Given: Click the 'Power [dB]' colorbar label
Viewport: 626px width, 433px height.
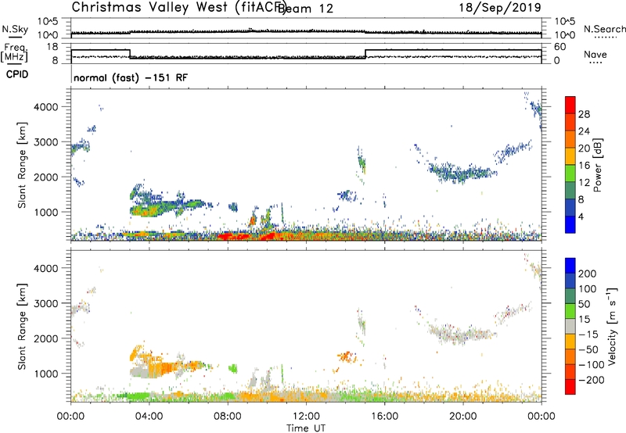Looking at the screenshot, I should [x=597, y=165].
